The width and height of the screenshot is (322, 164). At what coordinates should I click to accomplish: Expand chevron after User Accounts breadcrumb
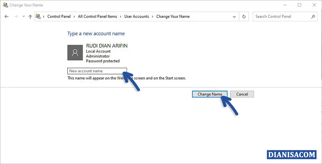click(x=152, y=16)
